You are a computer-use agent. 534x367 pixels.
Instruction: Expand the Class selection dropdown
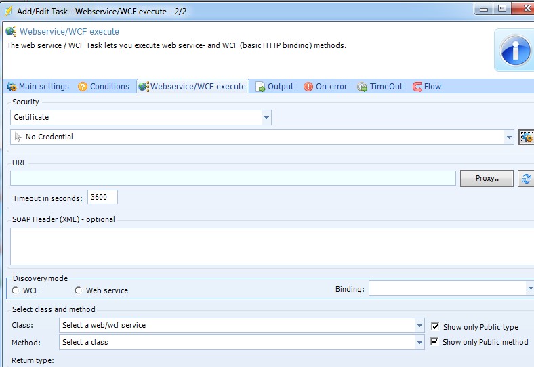[x=420, y=326]
